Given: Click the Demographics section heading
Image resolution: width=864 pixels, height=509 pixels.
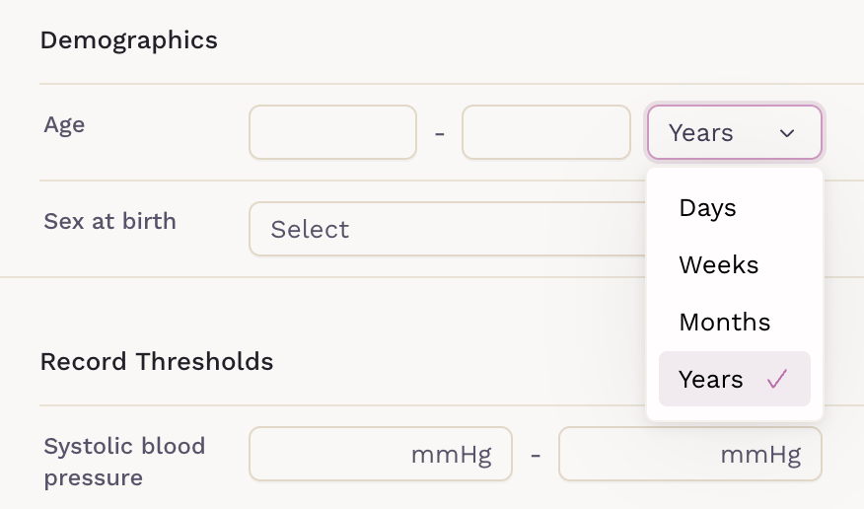Looking at the screenshot, I should point(129,40).
